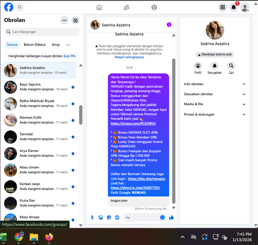The image size is (258, 245).
Task: Click chat list scroll down arrow
Action: pos(80,225)
